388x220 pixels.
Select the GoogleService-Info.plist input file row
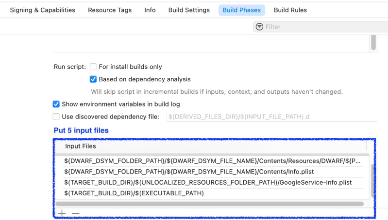point(208,182)
